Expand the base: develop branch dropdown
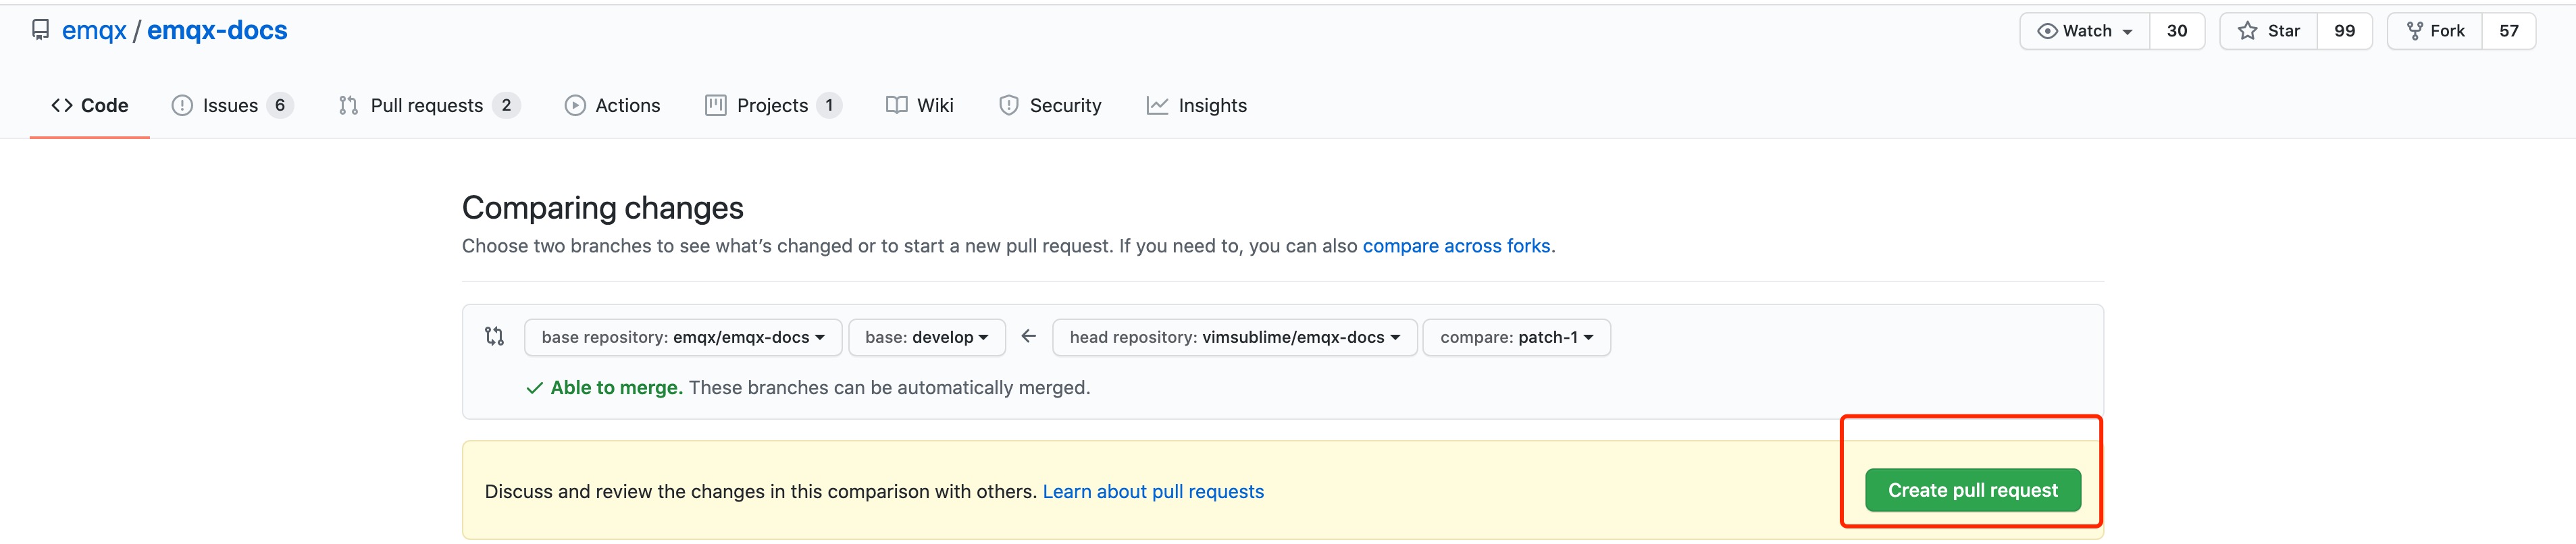2576x544 pixels. (926, 337)
